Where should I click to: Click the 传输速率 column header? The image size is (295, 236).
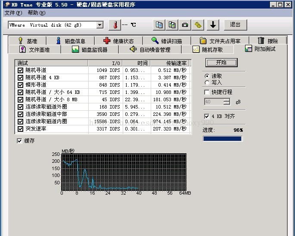[170, 63]
